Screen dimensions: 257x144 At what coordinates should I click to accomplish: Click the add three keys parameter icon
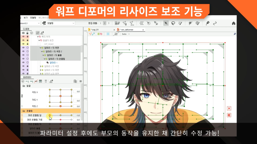tap(32, 81)
